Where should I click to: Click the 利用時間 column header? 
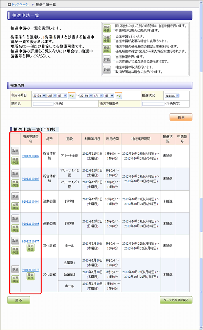click(x=112, y=139)
